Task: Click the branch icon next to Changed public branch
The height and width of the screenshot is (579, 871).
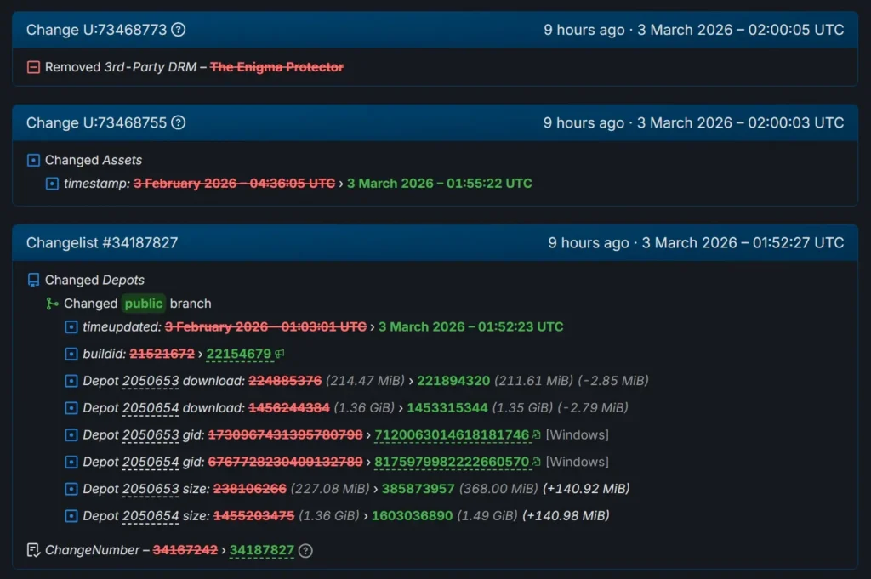Action: tap(51, 303)
